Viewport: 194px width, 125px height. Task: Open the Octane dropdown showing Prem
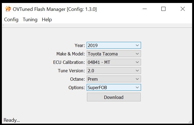(114, 79)
